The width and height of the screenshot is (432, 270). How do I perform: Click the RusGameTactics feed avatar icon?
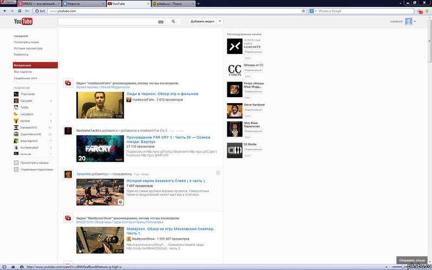click(x=68, y=131)
